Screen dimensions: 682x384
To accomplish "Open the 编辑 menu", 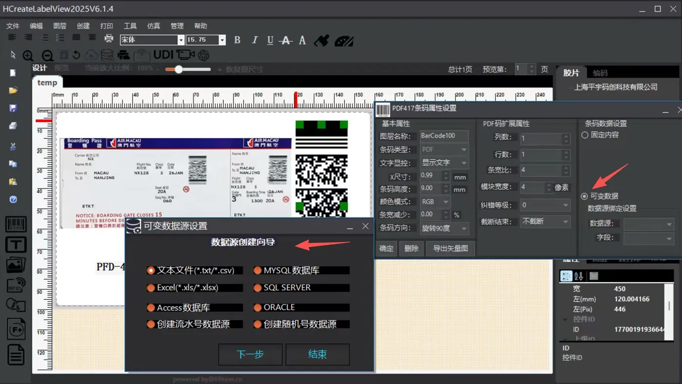I will (36, 26).
